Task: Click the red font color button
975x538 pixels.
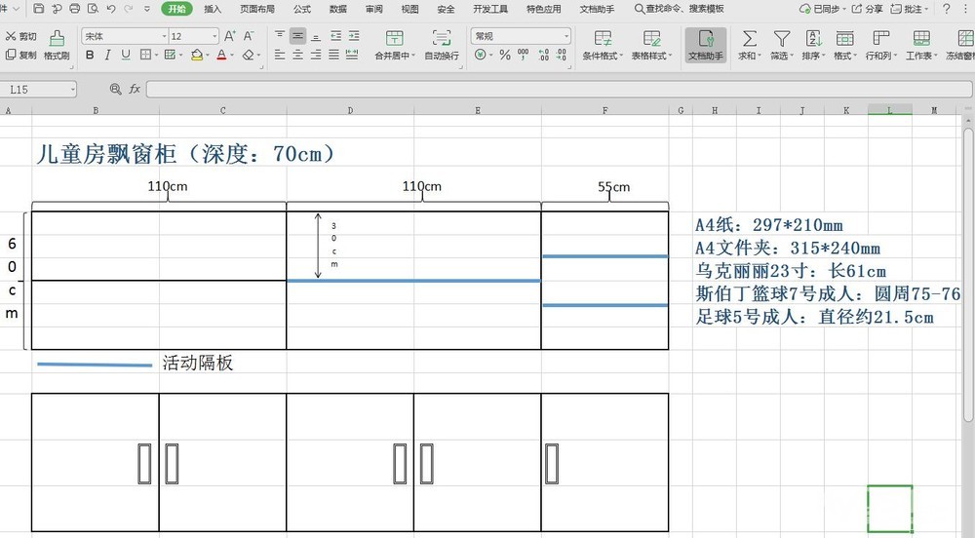Action: (221, 56)
